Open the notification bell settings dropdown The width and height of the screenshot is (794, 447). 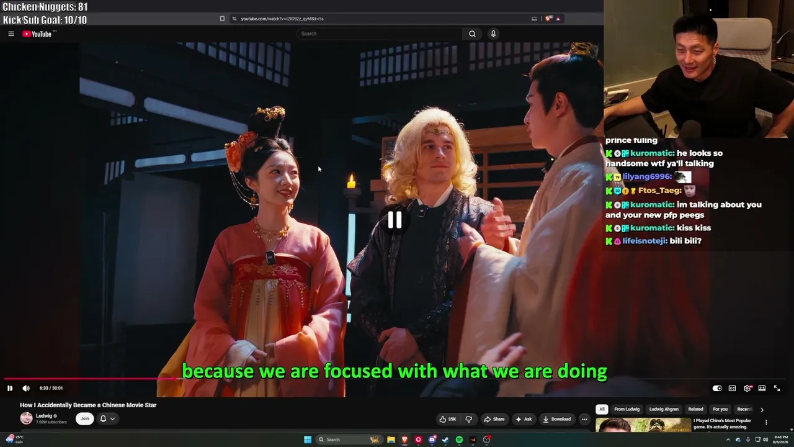coord(107,418)
